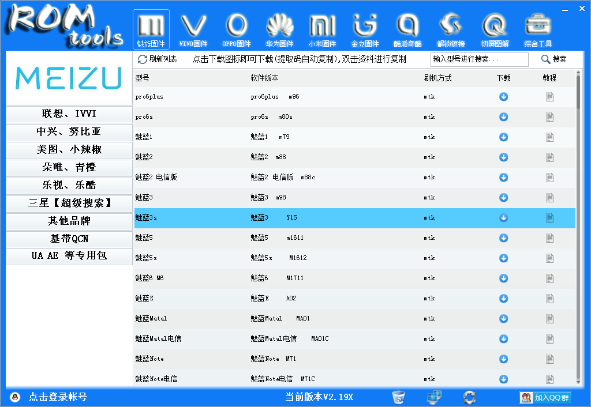Open tutorial document for 魅蓝5s
The image size is (591, 407).
tap(550, 258)
